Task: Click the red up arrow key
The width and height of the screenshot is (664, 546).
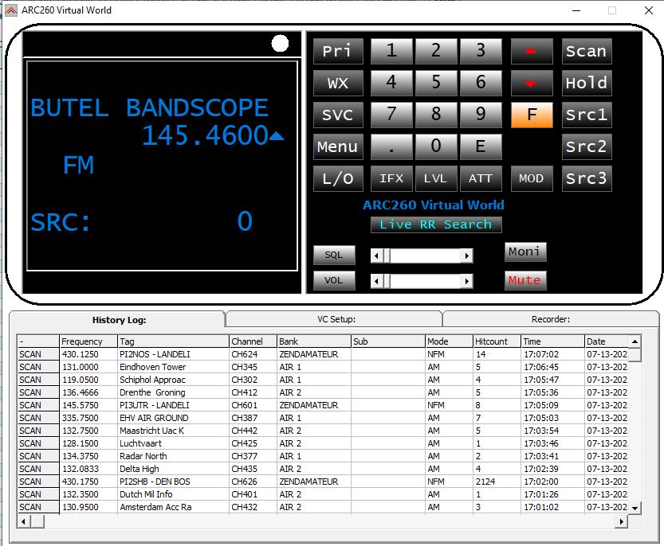Action: 532,51
